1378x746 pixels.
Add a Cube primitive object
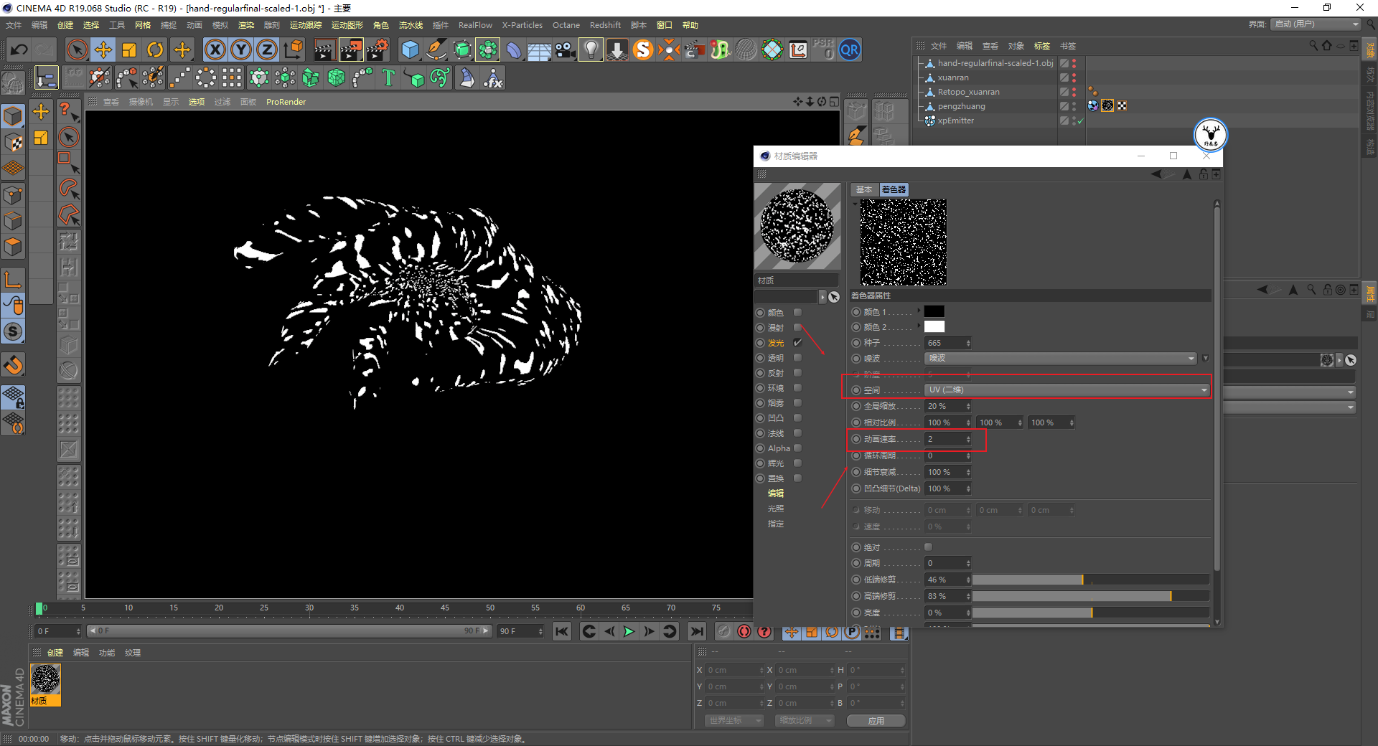(x=410, y=50)
